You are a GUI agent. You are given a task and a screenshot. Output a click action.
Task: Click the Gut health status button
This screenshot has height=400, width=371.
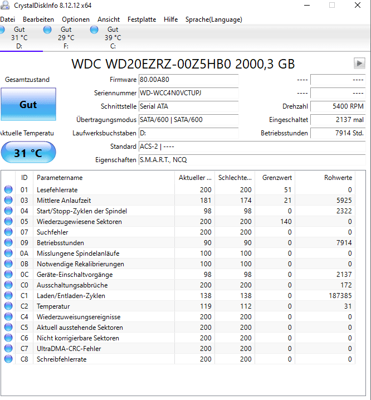pos(28,104)
